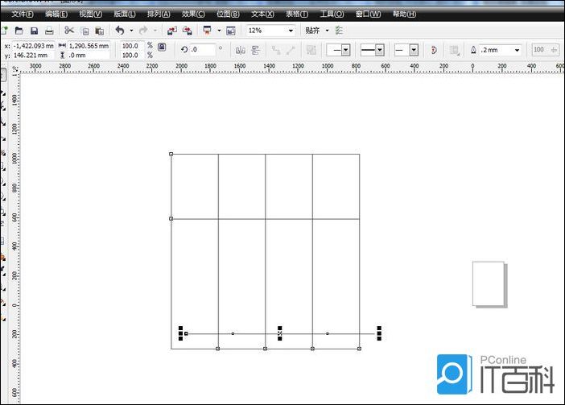This screenshot has height=405, width=565.
Task: Open the 12% zoom level dropdown
Action: [x=291, y=31]
